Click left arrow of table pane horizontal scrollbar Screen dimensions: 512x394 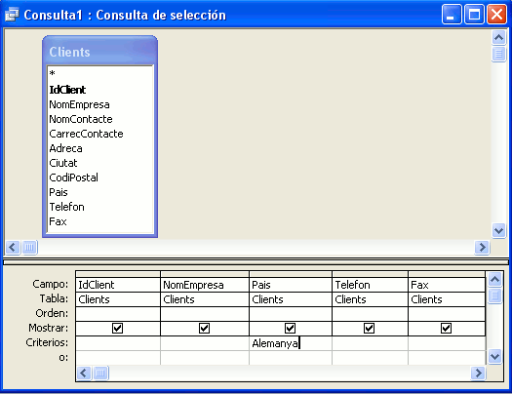click(x=13, y=247)
